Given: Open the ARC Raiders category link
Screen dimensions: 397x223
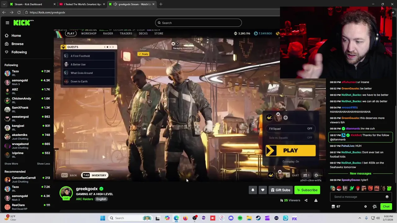Looking at the screenshot, I should coord(84,199).
